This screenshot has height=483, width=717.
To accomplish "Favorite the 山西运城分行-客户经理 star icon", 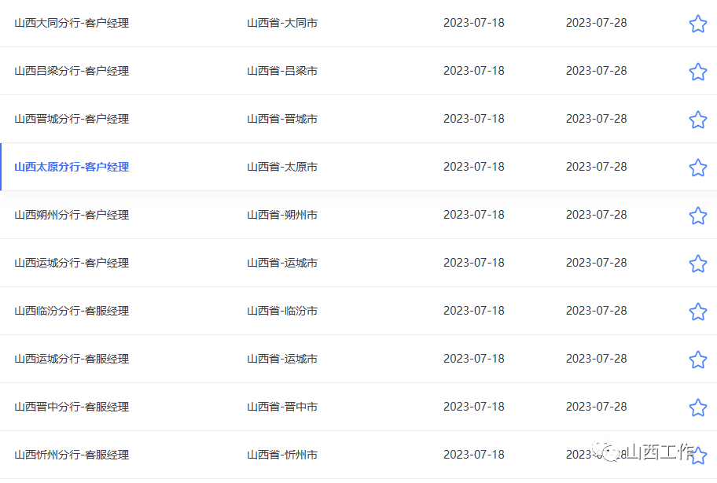I will [x=698, y=264].
